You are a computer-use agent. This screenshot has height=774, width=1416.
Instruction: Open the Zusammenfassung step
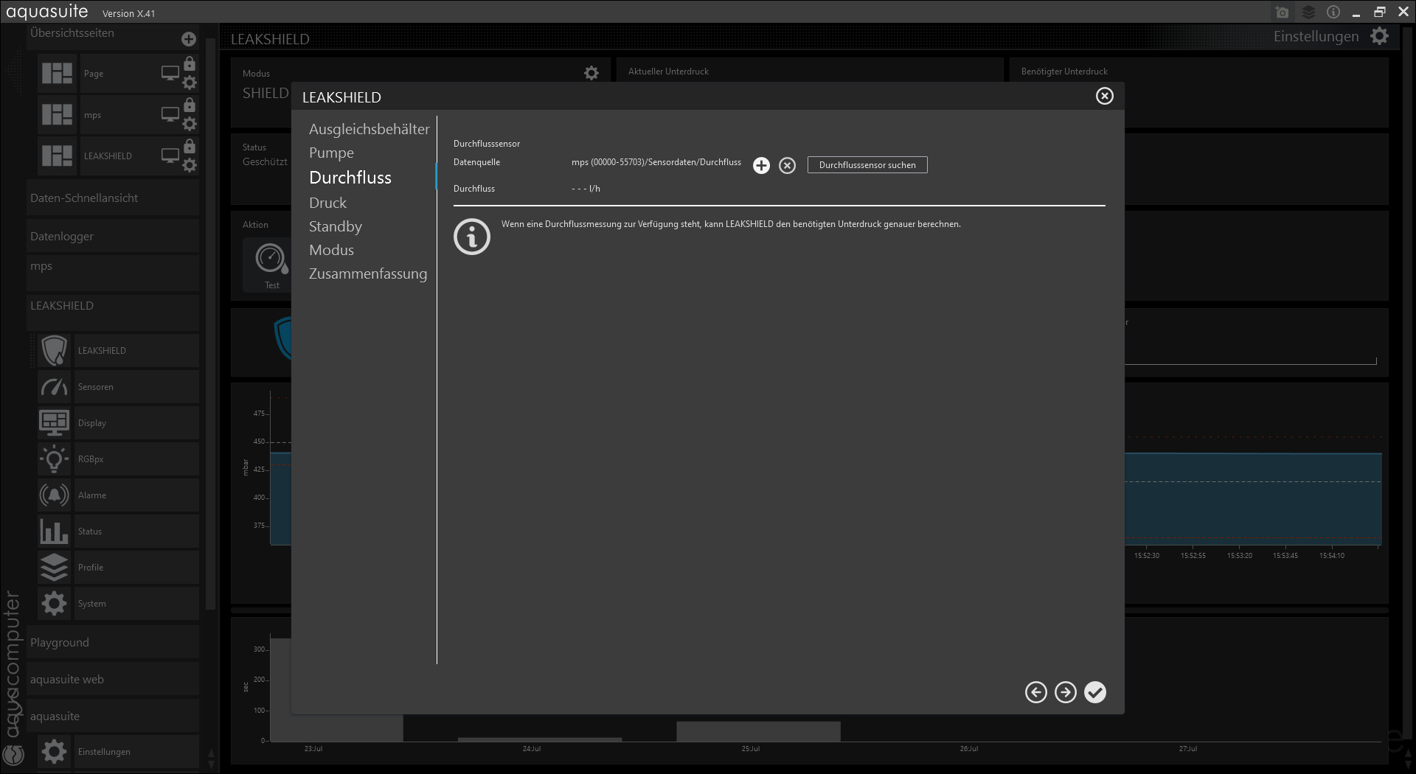coord(367,273)
